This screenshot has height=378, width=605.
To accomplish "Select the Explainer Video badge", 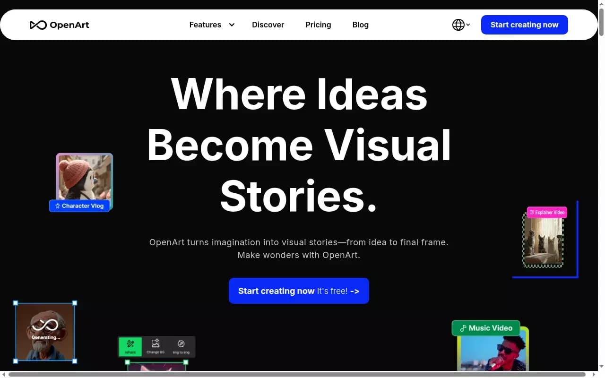I will 547,213.
